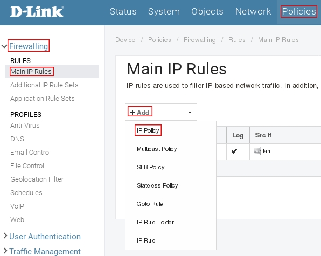Expand the Traffic Management section
Viewport: 321px width, 256px height.
point(5,251)
